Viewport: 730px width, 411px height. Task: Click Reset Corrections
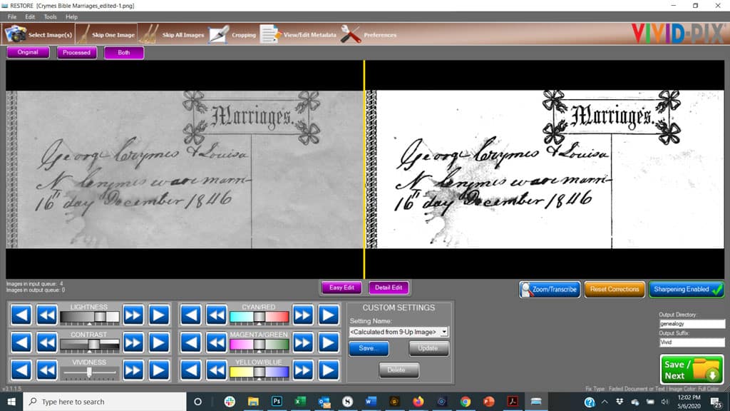(x=614, y=289)
